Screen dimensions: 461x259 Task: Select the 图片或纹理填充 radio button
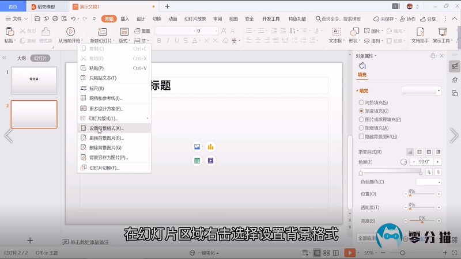[x=361, y=119]
